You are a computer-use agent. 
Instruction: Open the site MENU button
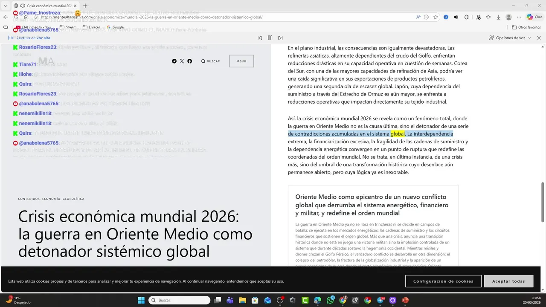coord(241,61)
